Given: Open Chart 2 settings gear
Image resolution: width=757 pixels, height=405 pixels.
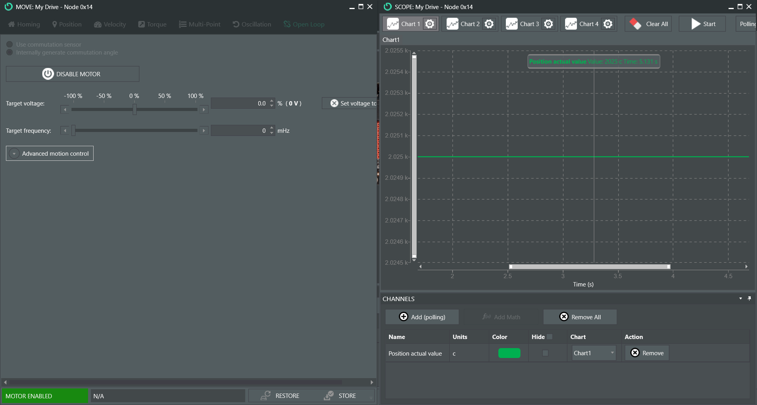Looking at the screenshot, I should (489, 24).
